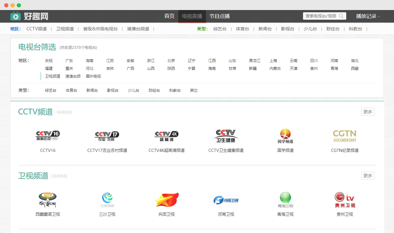
Task: Click the CGTN纪录频道 text label
Action: point(345,150)
